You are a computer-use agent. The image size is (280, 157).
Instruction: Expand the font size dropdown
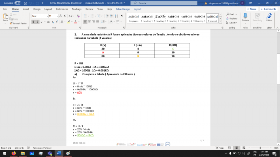point(57,16)
